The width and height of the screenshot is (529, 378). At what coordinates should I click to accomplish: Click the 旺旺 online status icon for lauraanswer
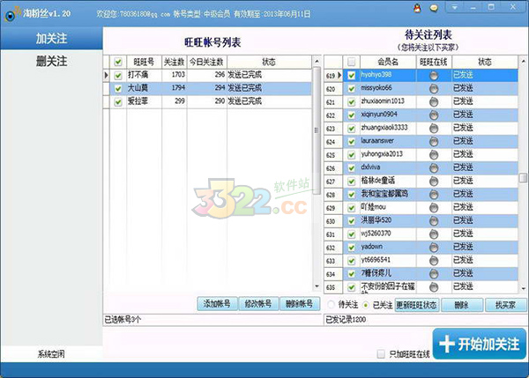coord(434,142)
